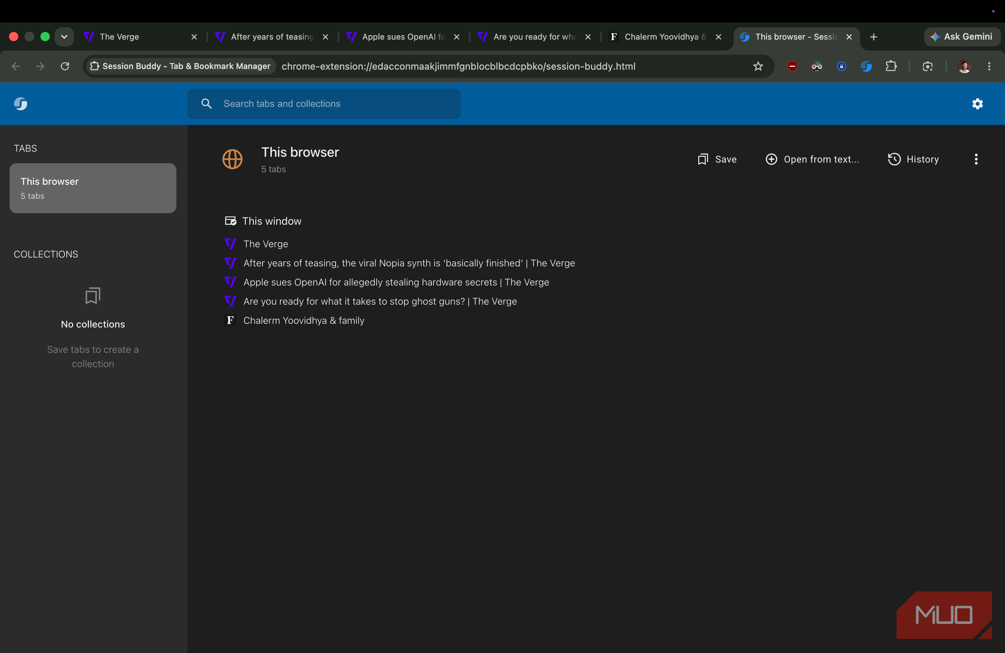Image resolution: width=1005 pixels, height=653 pixels.
Task: Click the search magnifier icon
Action: [x=206, y=104]
